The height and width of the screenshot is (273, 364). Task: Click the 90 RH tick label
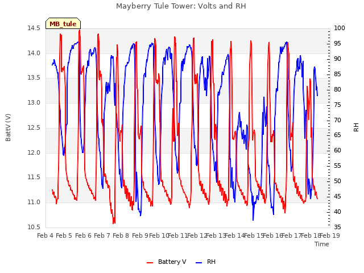tap(337, 59)
